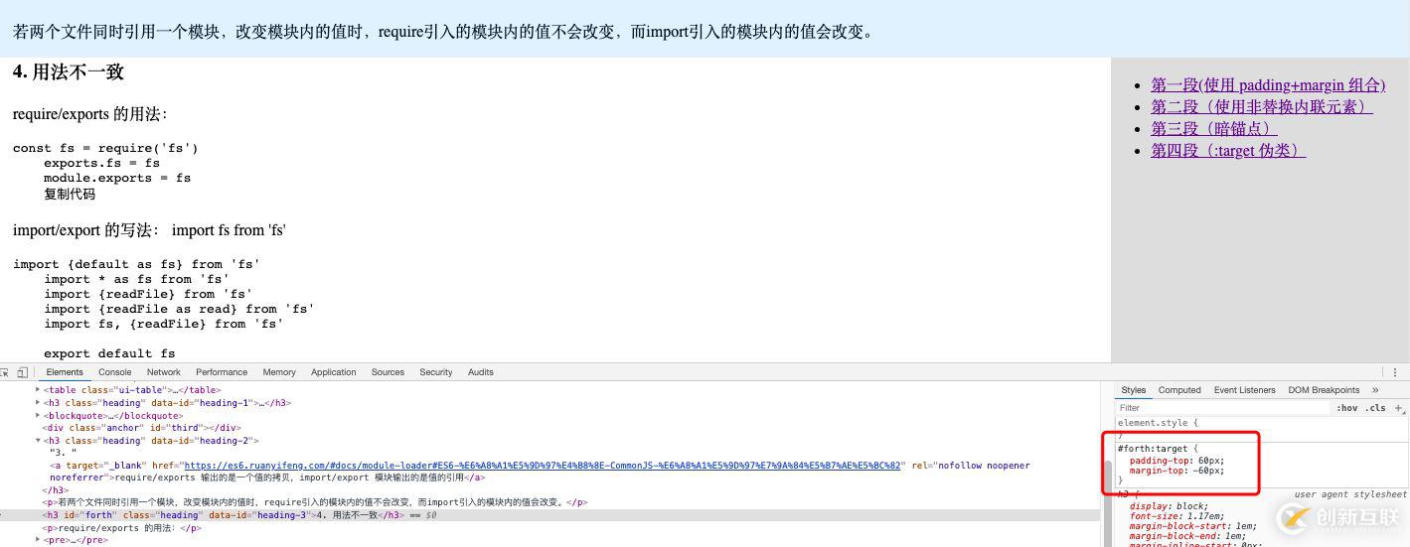Click font-size: 1.17em property
1410x547 pixels.
pos(1175,516)
